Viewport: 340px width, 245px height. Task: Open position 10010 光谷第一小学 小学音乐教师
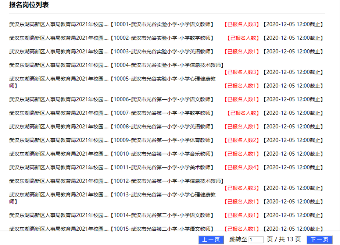162,154
